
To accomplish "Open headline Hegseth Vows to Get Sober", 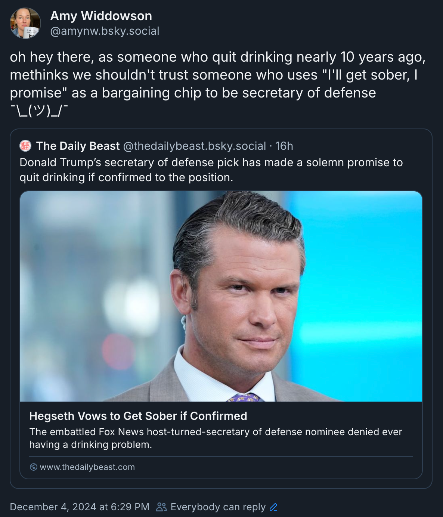I will point(138,416).
